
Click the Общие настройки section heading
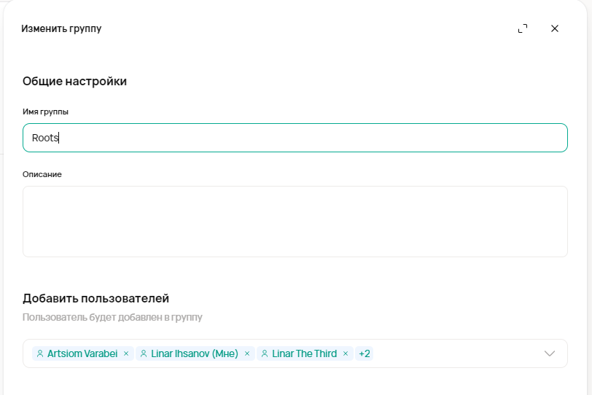point(74,81)
